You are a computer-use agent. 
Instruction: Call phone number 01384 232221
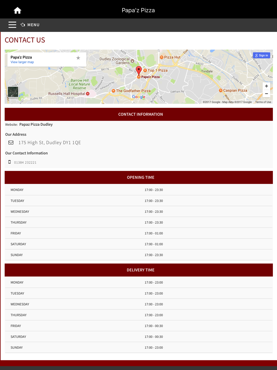(x=25, y=163)
